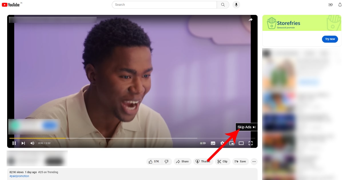Open the Share dialog below video
The height and width of the screenshot is (180, 343).
coord(182,161)
